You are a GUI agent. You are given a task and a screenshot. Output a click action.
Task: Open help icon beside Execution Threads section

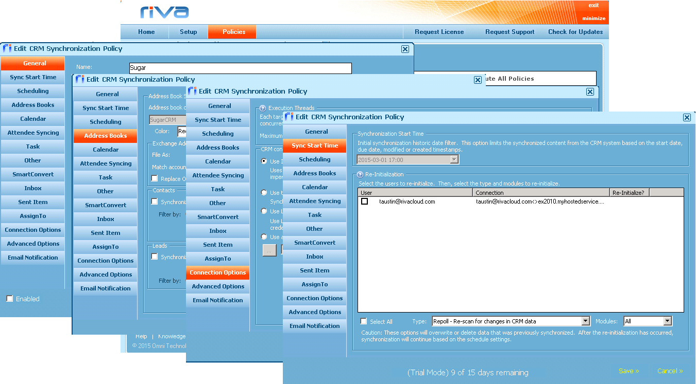point(263,108)
